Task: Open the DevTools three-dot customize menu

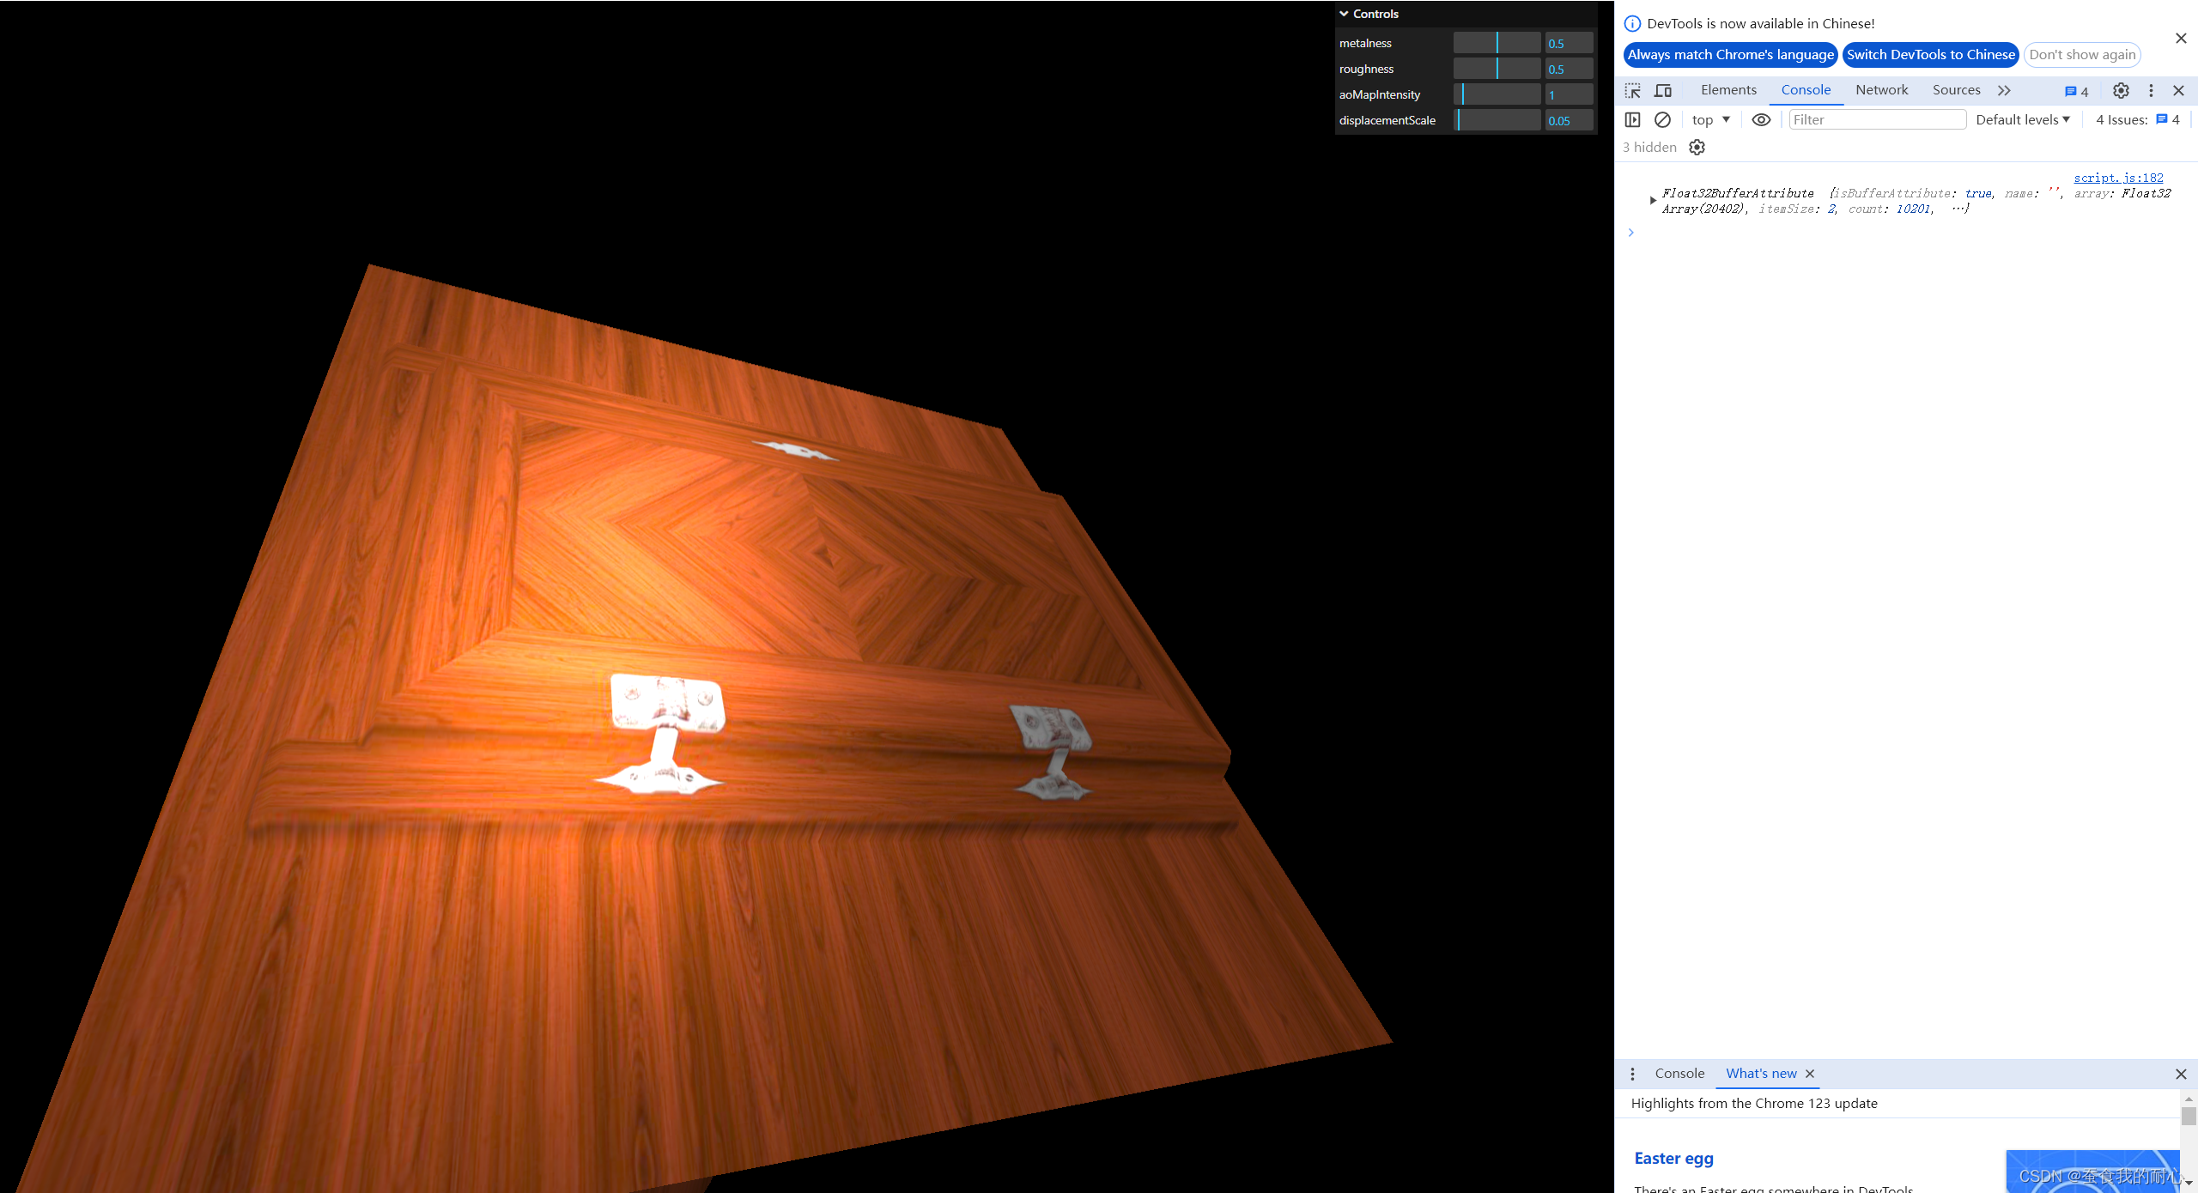Action: tap(2151, 90)
